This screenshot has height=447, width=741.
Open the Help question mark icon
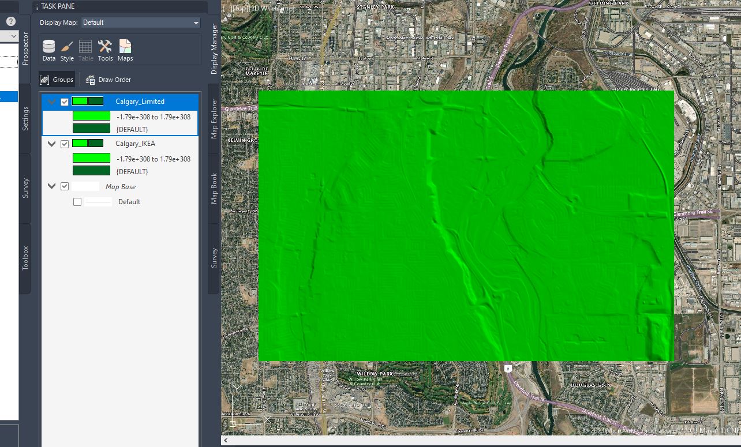(10, 21)
